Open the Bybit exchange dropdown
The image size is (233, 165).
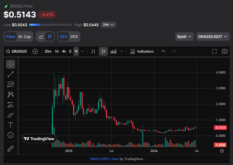tap(184, 37)
